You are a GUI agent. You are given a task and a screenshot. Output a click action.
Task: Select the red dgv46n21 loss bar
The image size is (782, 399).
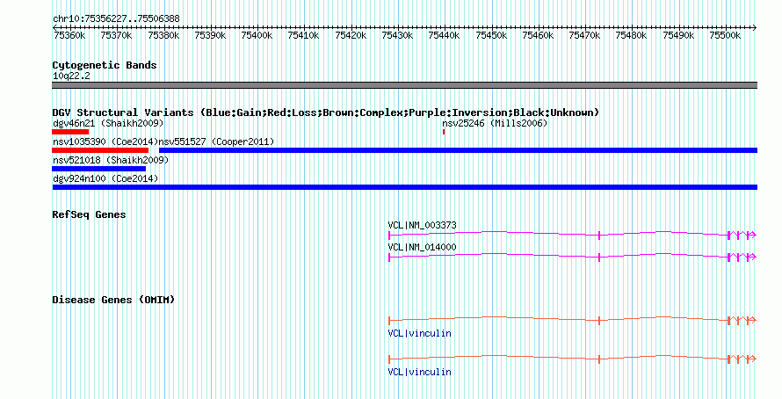point(70,132)
